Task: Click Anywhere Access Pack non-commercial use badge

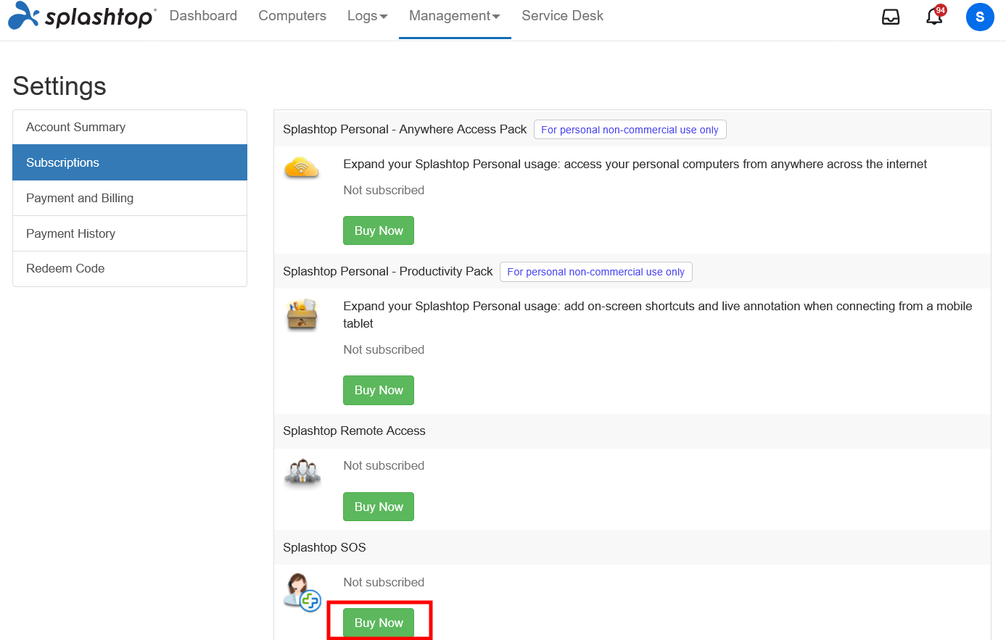Action: click(630, 130)
